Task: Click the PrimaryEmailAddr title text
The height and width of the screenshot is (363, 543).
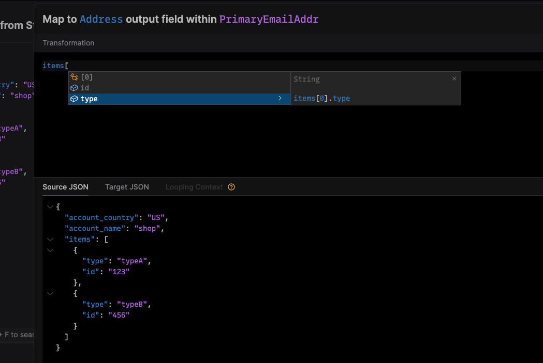Action: (x=269, y=19)
